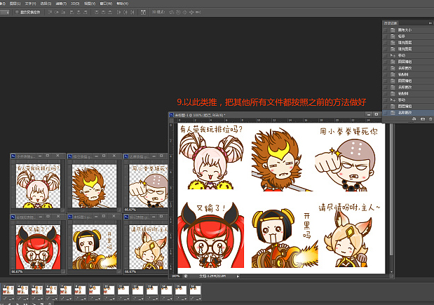Click the align horizontal centers icon
Viewport: 434px width, 305px height.
[x=79, y=12]
